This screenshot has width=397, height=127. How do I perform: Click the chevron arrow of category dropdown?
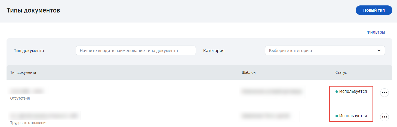coord(379,50)
